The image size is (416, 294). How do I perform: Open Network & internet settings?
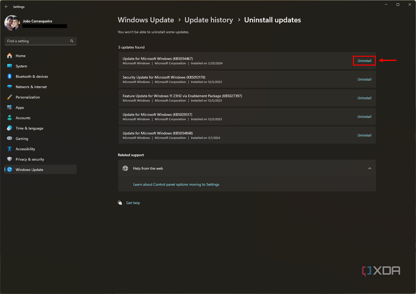point(41,87)
